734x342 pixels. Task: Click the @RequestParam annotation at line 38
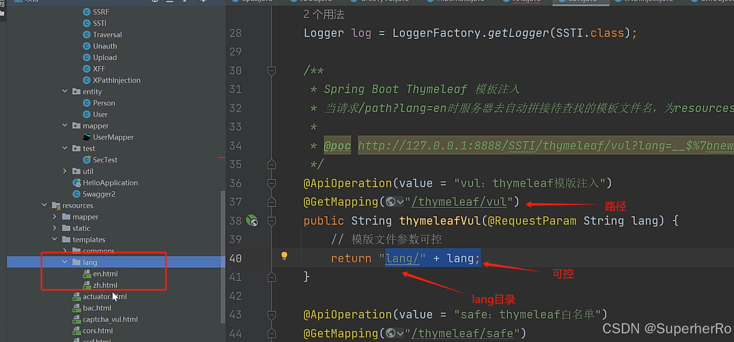(x=532, y=221)
